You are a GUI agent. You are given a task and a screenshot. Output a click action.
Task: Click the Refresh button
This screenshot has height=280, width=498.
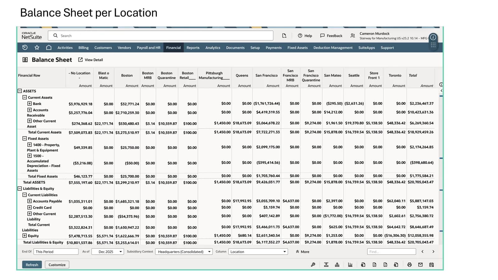[x=32, y=264]
